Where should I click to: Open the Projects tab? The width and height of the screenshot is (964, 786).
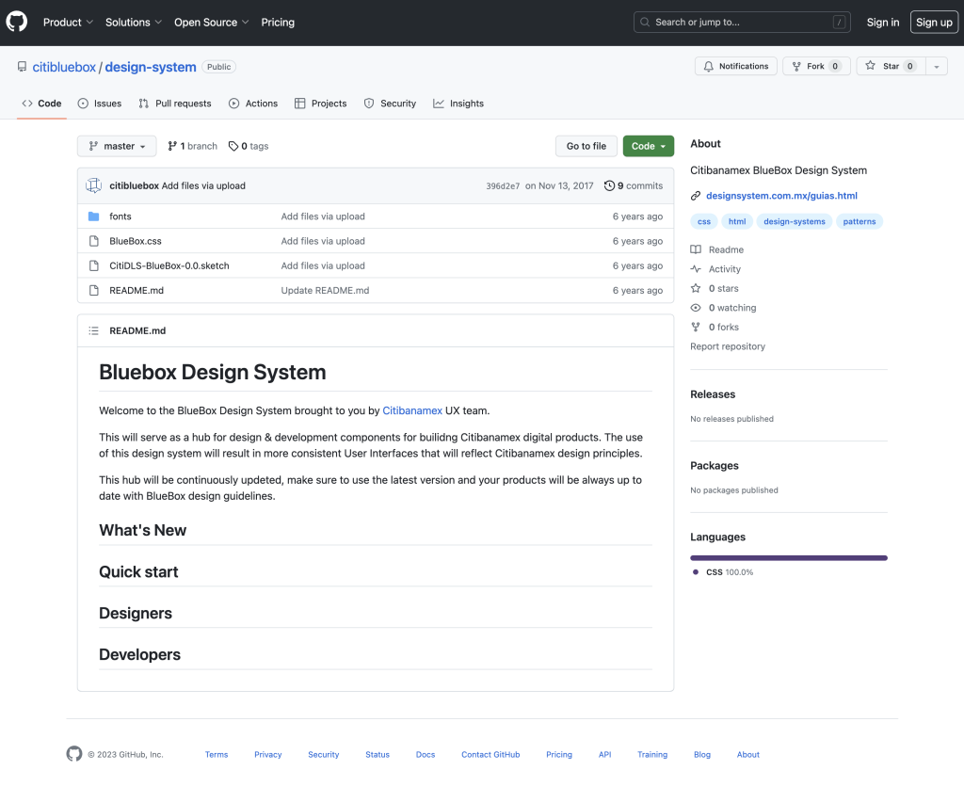point(320,104)
